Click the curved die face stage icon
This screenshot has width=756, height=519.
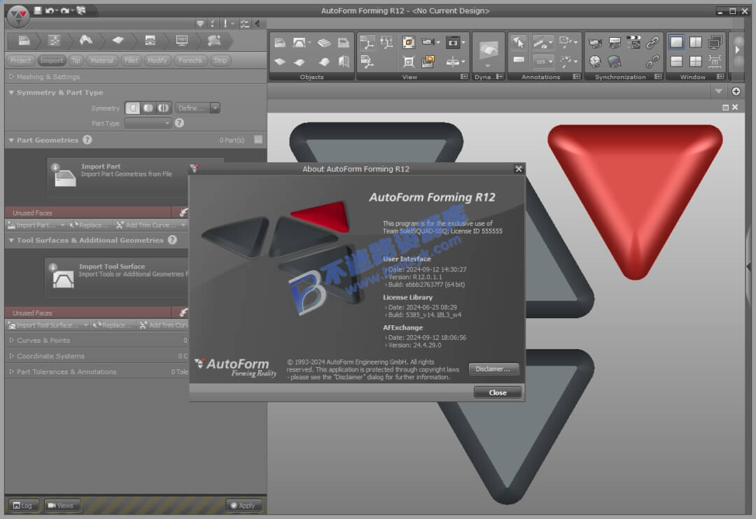pos(86,41)
